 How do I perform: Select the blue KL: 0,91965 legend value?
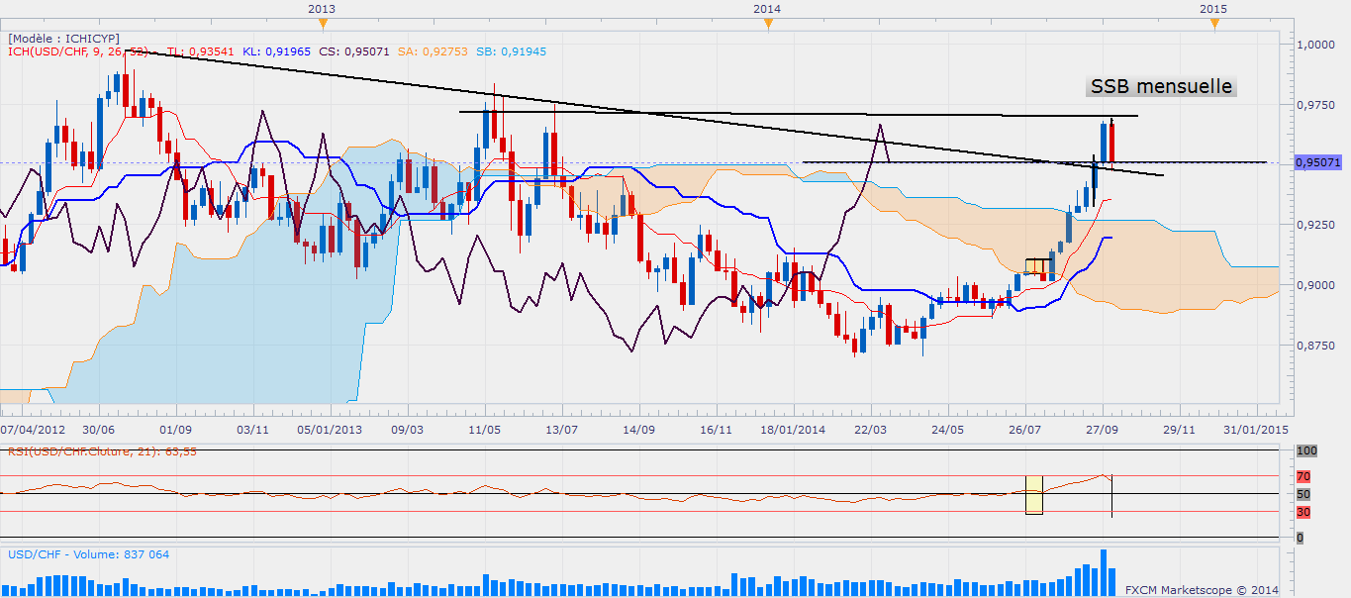click(276, 50)
